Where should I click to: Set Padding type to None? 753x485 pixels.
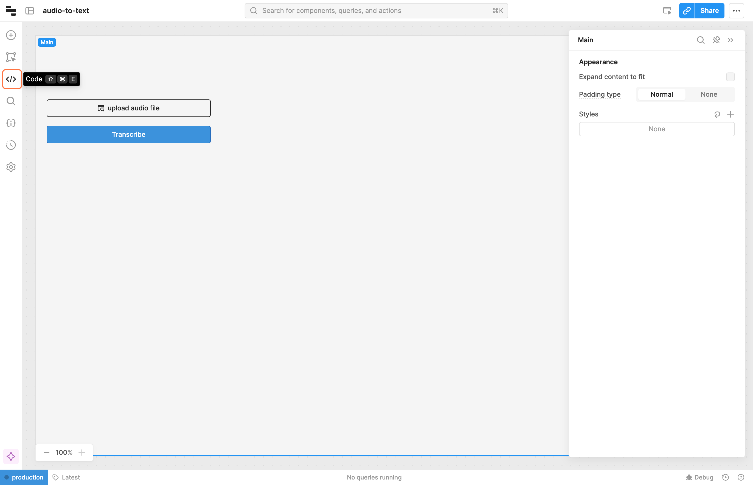[x=709, y=94]
